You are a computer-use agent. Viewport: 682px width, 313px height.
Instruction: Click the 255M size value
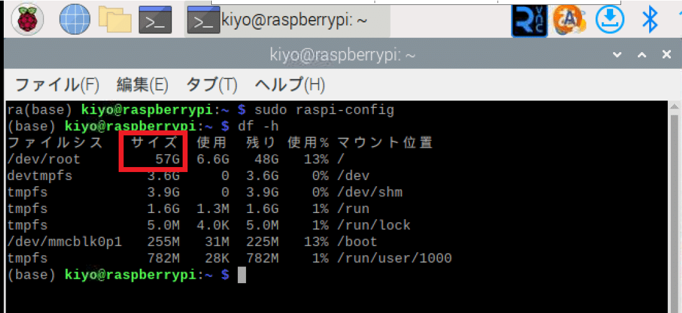coord(163,242)
